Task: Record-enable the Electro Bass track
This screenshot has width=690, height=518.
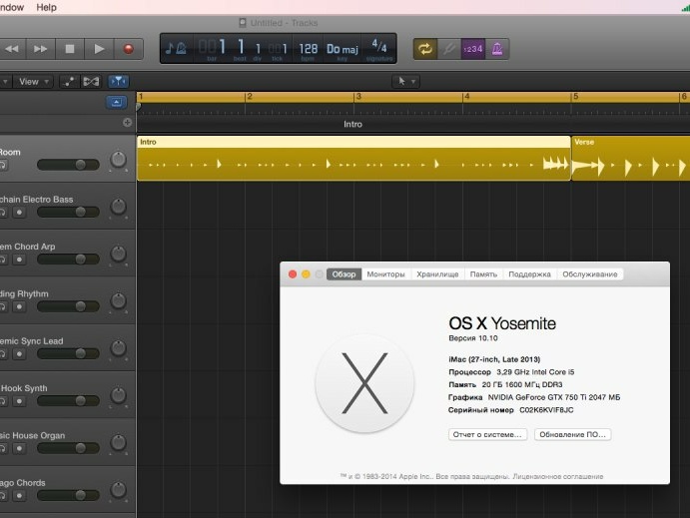Action: (x=19, y=213)
